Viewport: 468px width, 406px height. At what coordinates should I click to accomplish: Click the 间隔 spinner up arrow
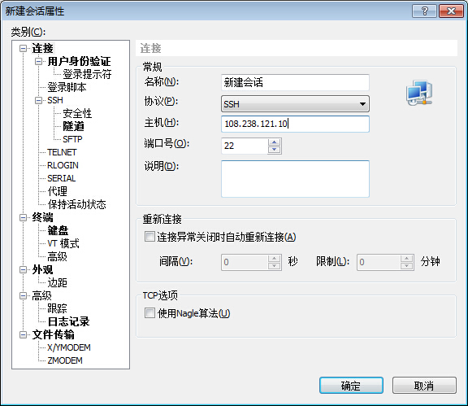tap(275, 258)
